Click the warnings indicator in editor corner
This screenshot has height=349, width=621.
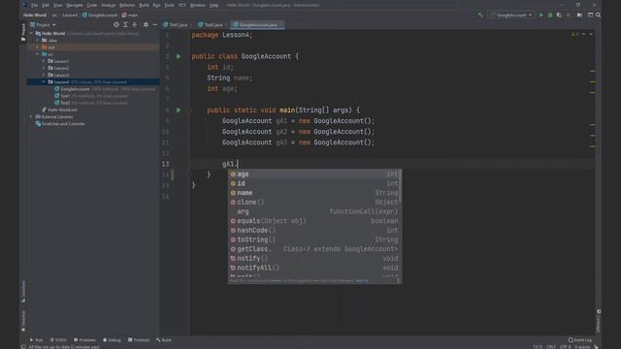click(x=575, y=35)
